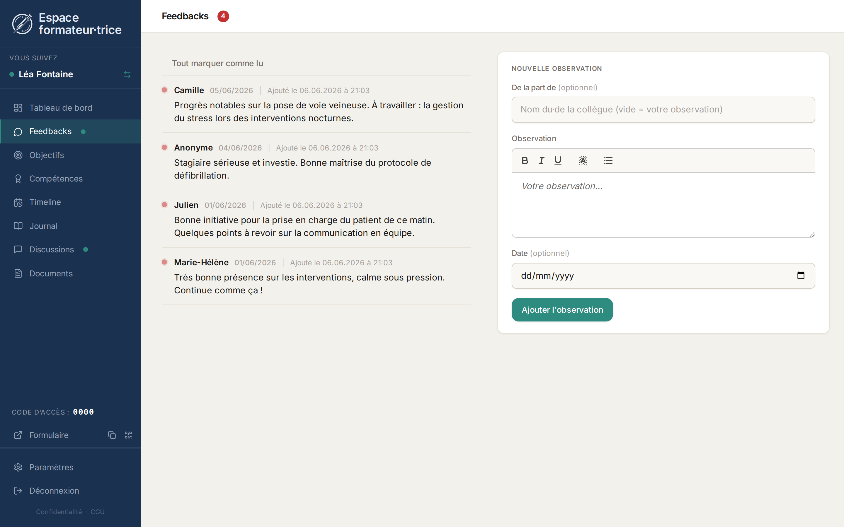Insert a bullet list in the observation editor
This screenshot has height=527, width=844.
tap(608, 160)
